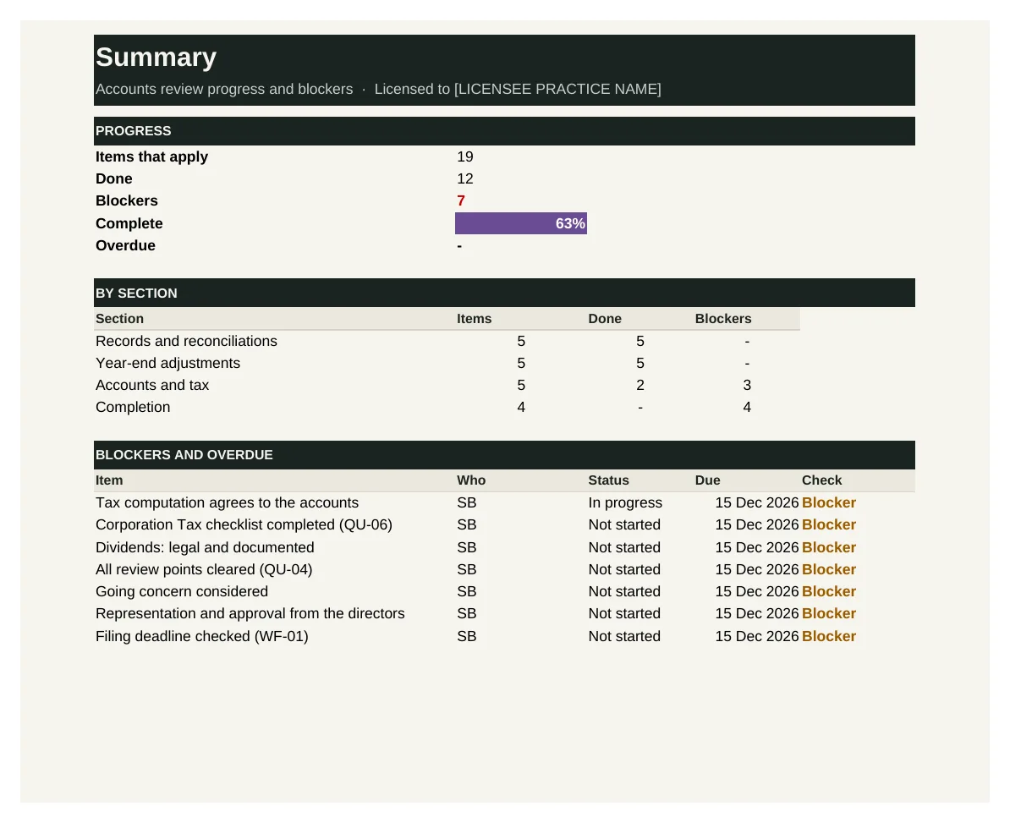Select the "Overdue" label
The image size is (1010, 823).
[125, 245]
